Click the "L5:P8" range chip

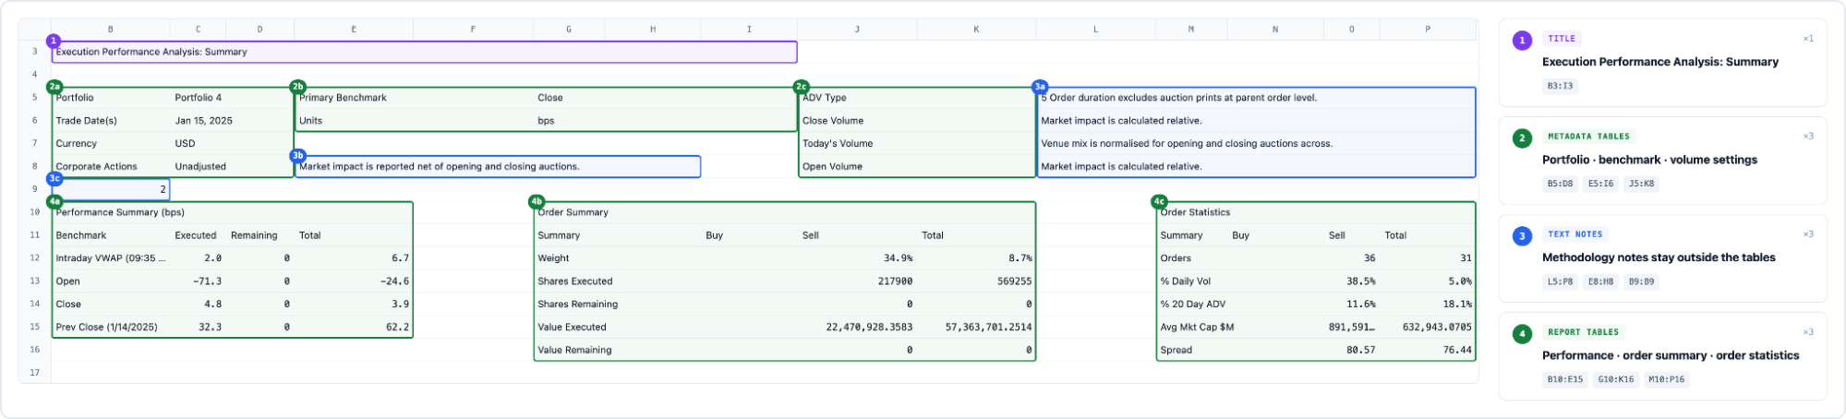(x=1560, y=281)
